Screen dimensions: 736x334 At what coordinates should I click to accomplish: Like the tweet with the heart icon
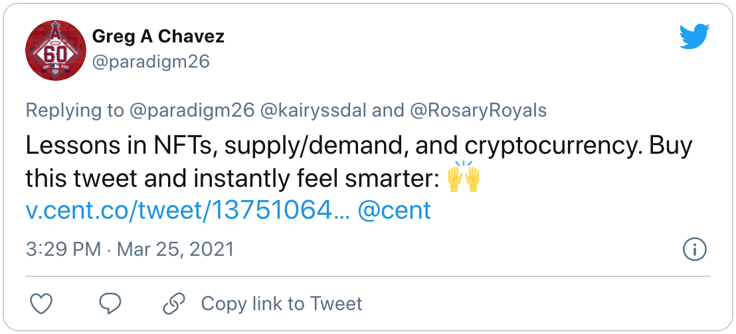coord(41,304)
